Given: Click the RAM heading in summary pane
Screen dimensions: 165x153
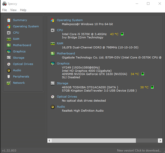Looking at the screenshot, I should (x=60, y=43).
